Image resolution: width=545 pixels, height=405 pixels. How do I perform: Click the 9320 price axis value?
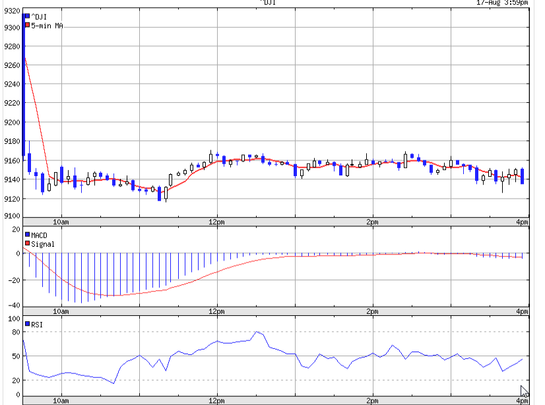(x=12, y=11)
